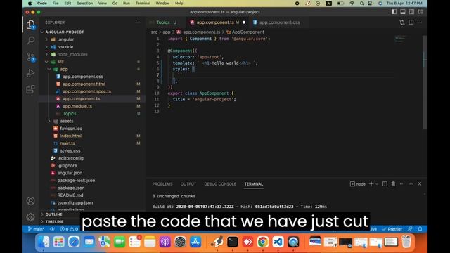The width and height of the screenshot is (450, 253).
Task: Open Google Chrome from the dock
Action: coord(262,242)
